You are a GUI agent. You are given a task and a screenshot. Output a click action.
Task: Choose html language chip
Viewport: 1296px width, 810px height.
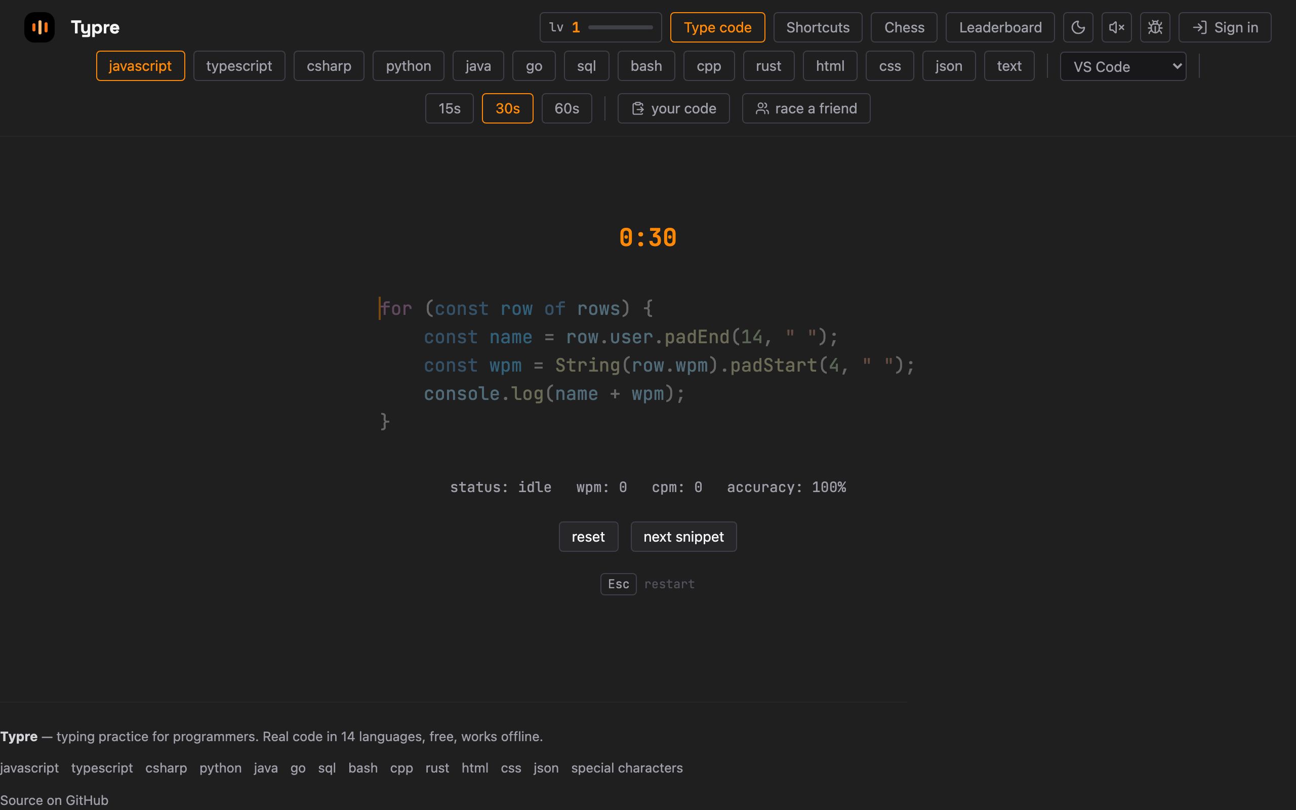(830, 66)
